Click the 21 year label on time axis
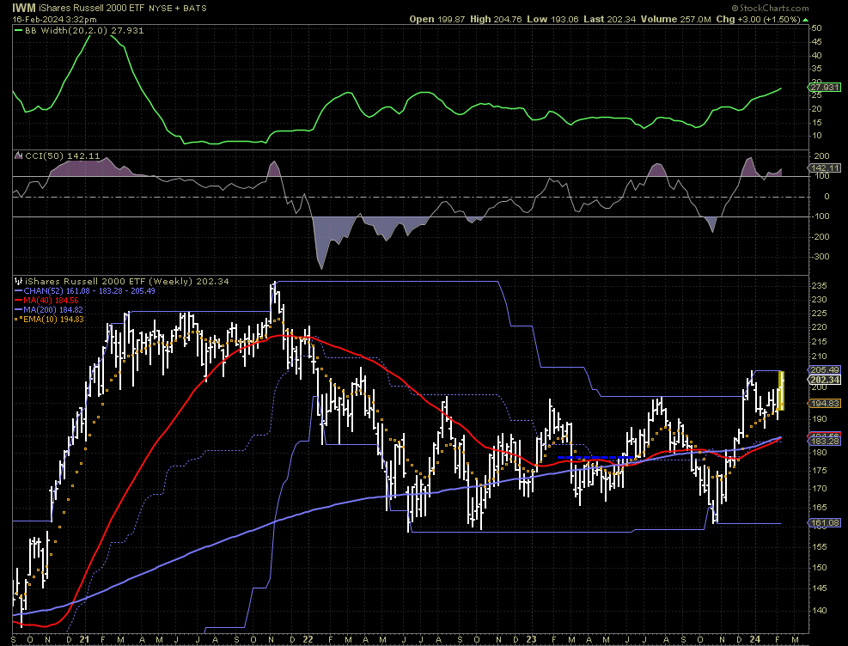 [x=85, y=639]
